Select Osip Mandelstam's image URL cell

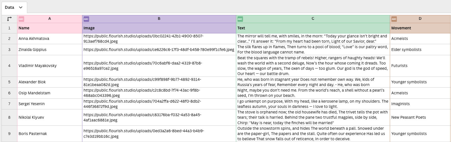[x=159, y=93]
